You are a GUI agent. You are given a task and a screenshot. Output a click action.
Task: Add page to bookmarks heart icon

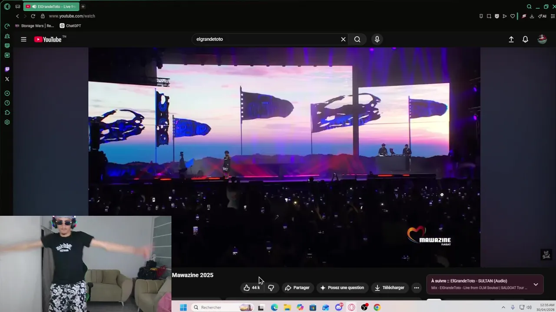pyautogui.click(x=513, y=16)
